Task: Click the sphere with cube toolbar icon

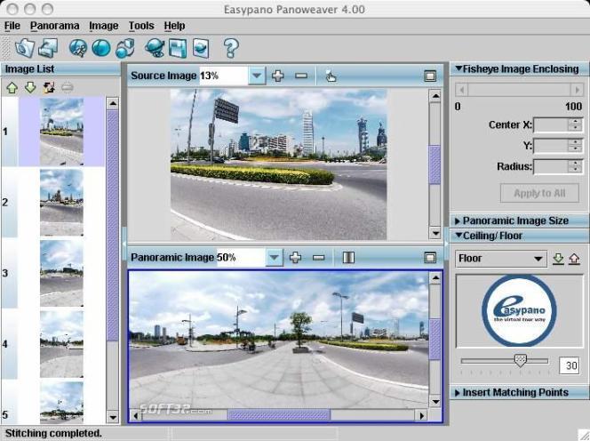Action: tap(125, 48)
